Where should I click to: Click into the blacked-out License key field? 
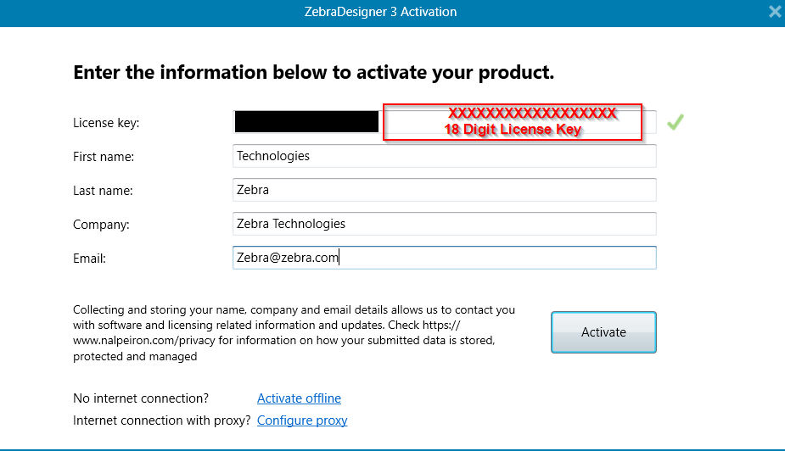[306, 122]
